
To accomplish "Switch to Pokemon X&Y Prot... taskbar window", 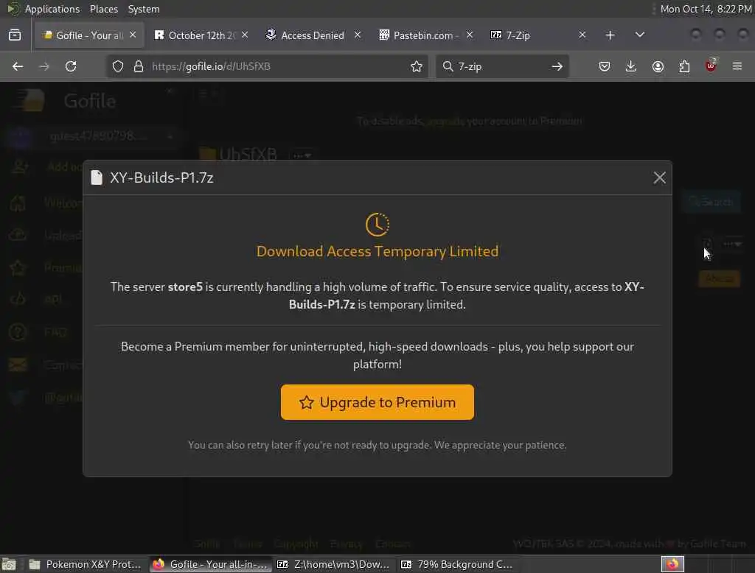I will tap(85, 564).
